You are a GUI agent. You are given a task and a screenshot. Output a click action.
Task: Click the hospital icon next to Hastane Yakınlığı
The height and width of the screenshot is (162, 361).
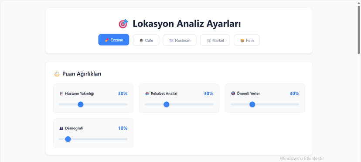pyautogui.click(x=61, y=93)
